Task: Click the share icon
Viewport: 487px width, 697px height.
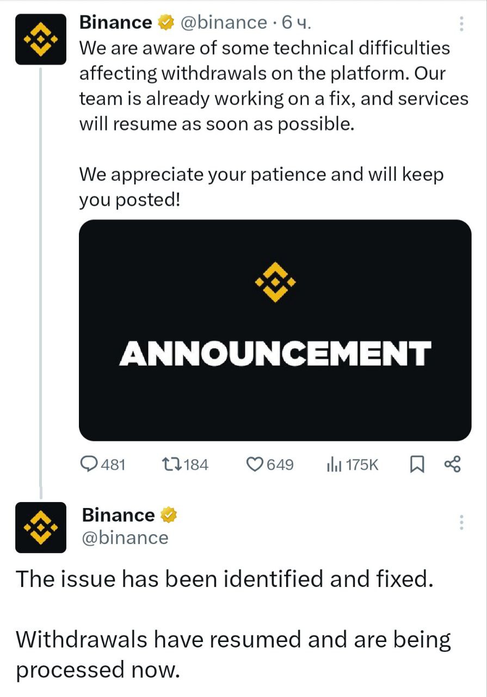Action: tap(452, 464)
